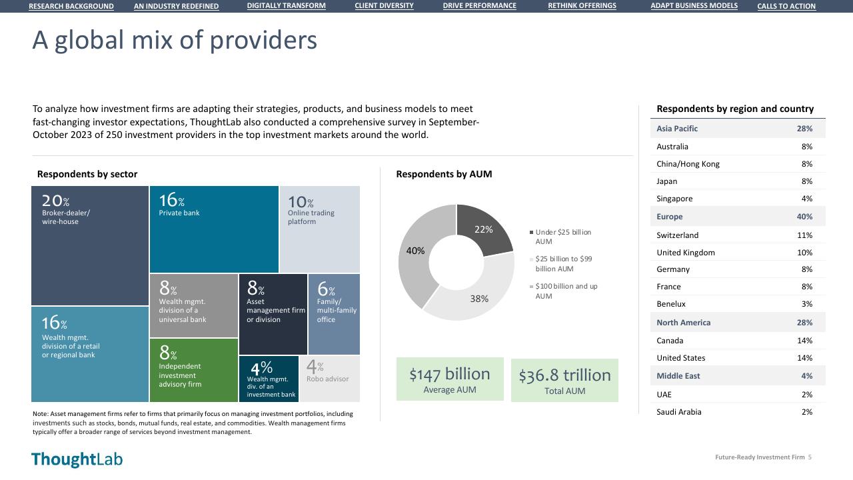Viewport: 853px width, 480px height.
Task: Click the Europe region header row
Action: point(738,217)
